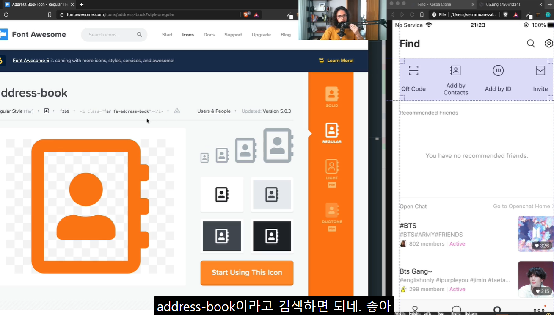Screen dimensions: 554x315
Task: Click the Brave rewards triangle in Font Awesome window
Action: click(256, 14)
